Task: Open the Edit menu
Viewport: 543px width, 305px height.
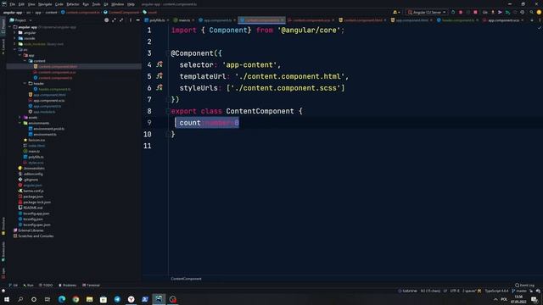Action: [x=21, y=4]
